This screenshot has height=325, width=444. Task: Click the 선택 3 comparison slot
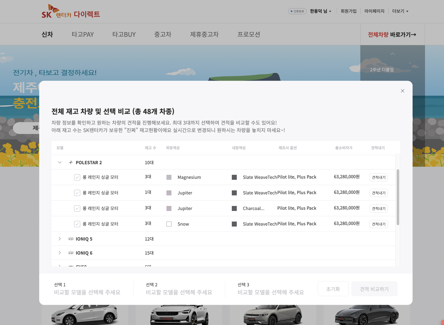pyautogui.click(x=271, y=289)
